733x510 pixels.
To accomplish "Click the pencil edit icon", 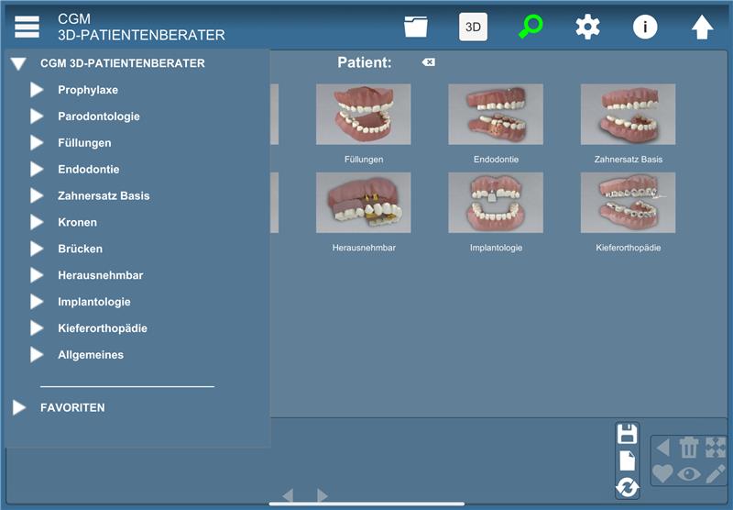I will coord(716,473).
